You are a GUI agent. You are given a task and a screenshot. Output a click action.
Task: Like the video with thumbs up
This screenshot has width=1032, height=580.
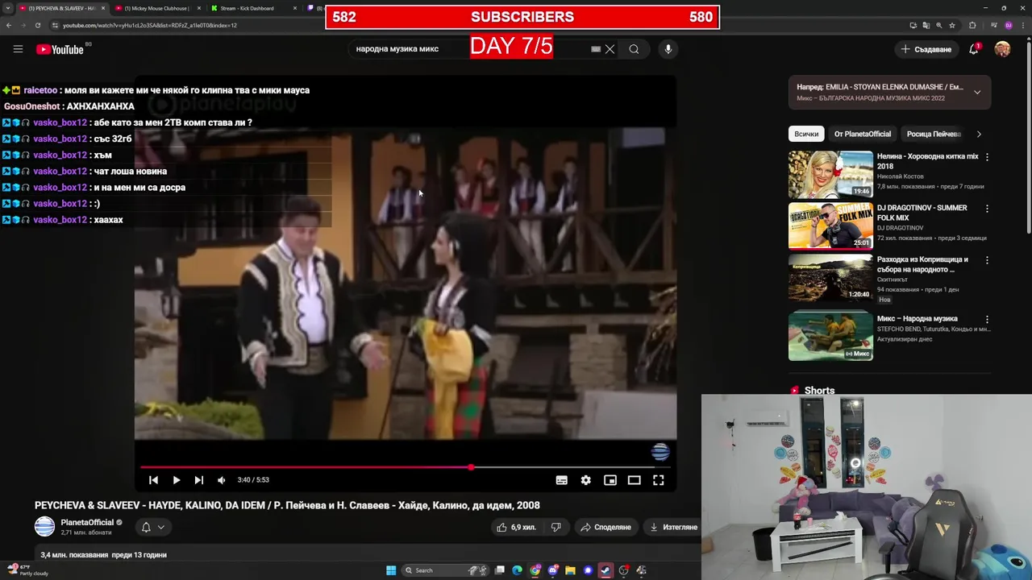(x=517, y=527)
